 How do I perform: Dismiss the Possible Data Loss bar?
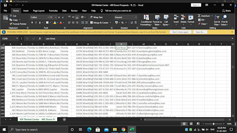pos(232,32)
